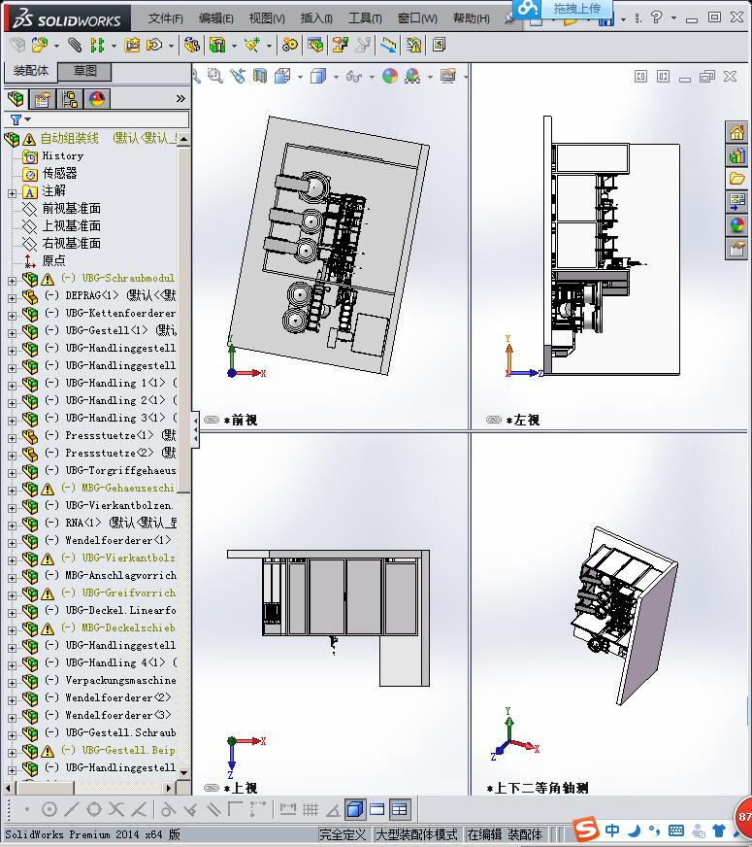Toggle the link-views icon beside *上视 label
This screenshot has width=752, height=847.
tap(212, 788)
